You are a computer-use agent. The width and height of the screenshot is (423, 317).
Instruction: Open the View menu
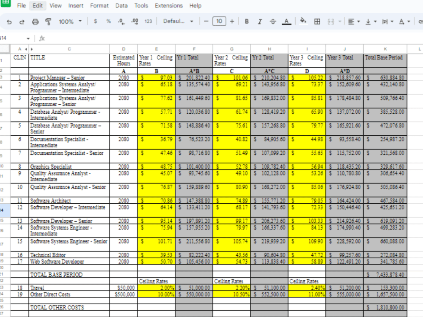click(55, 5)
